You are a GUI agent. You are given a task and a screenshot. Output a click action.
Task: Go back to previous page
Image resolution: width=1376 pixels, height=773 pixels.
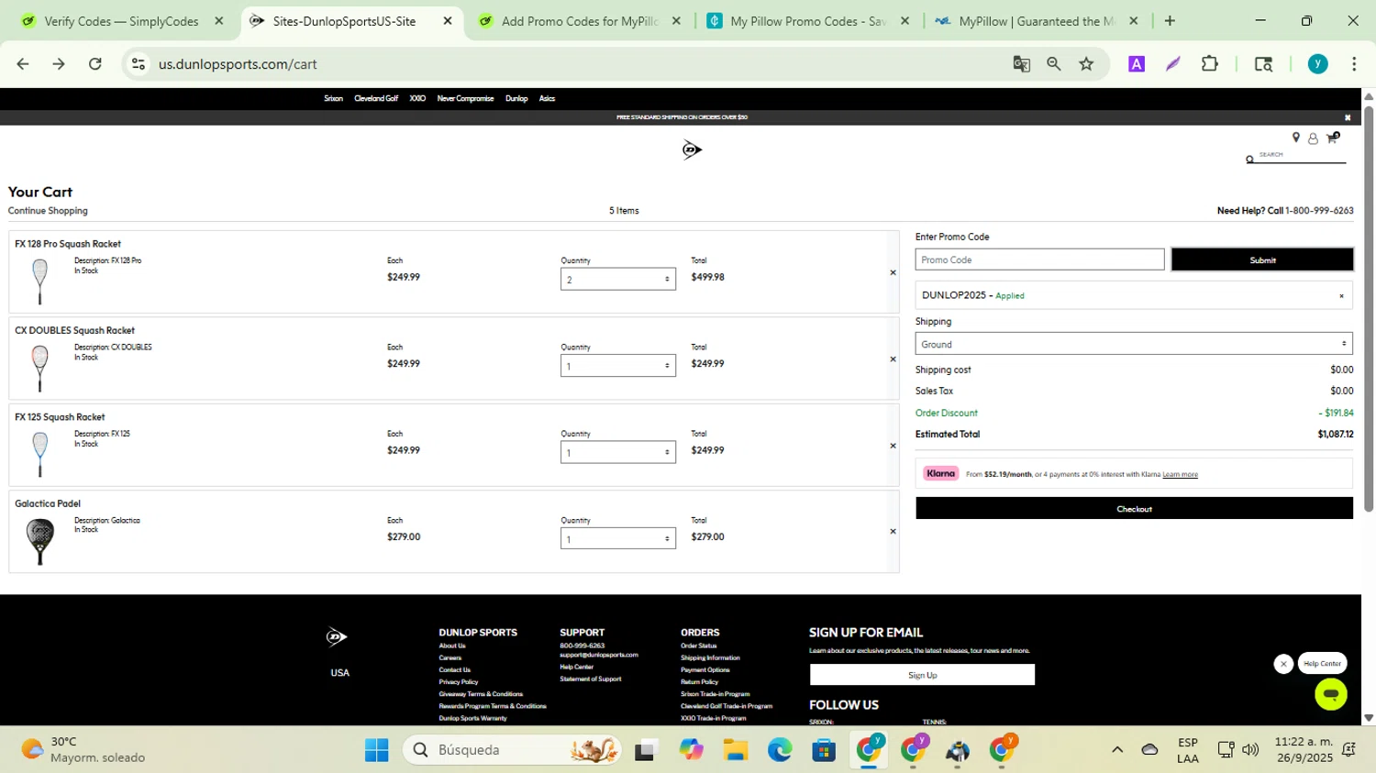23,64
